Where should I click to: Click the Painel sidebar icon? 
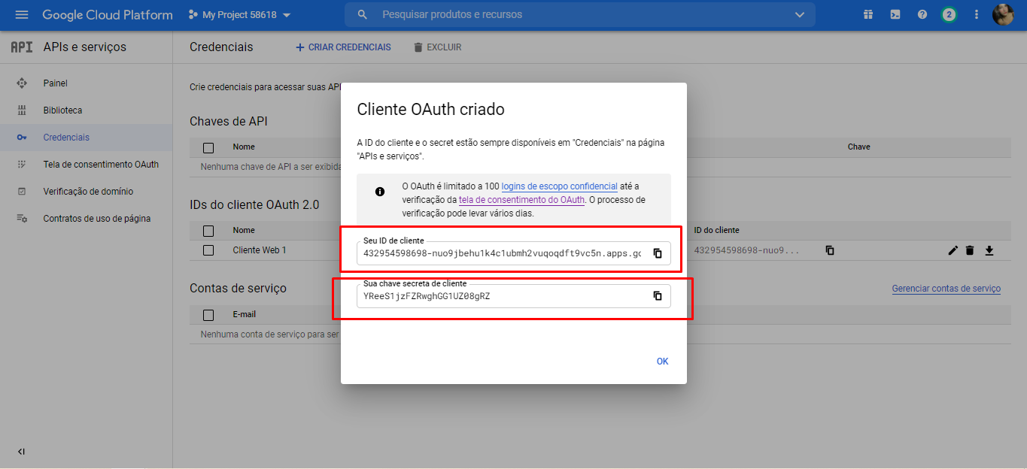click(22, 83)
